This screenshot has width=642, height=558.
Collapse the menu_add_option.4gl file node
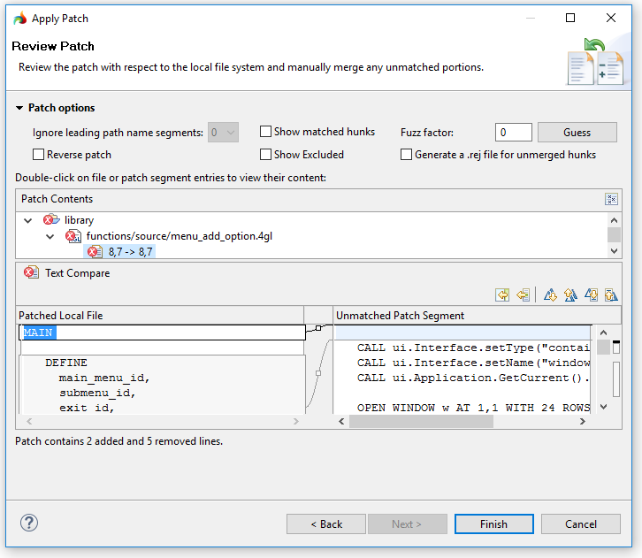click(x=50, y=236)
